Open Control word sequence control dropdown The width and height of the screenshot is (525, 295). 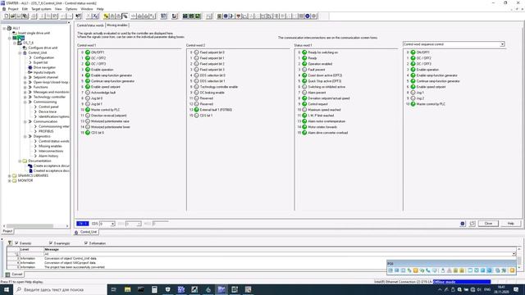502,44
